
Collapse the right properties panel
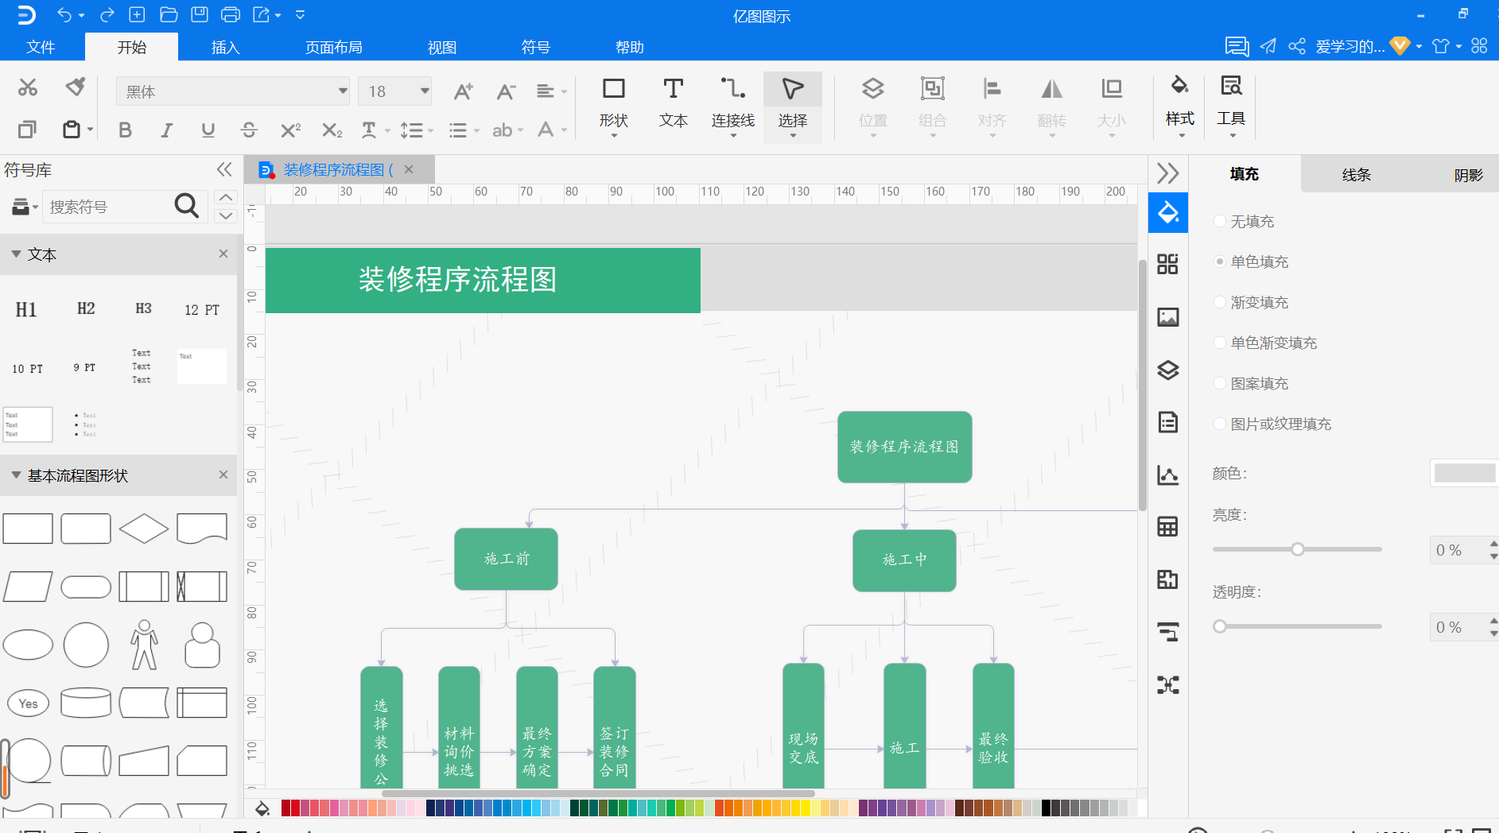(1167, 173)
